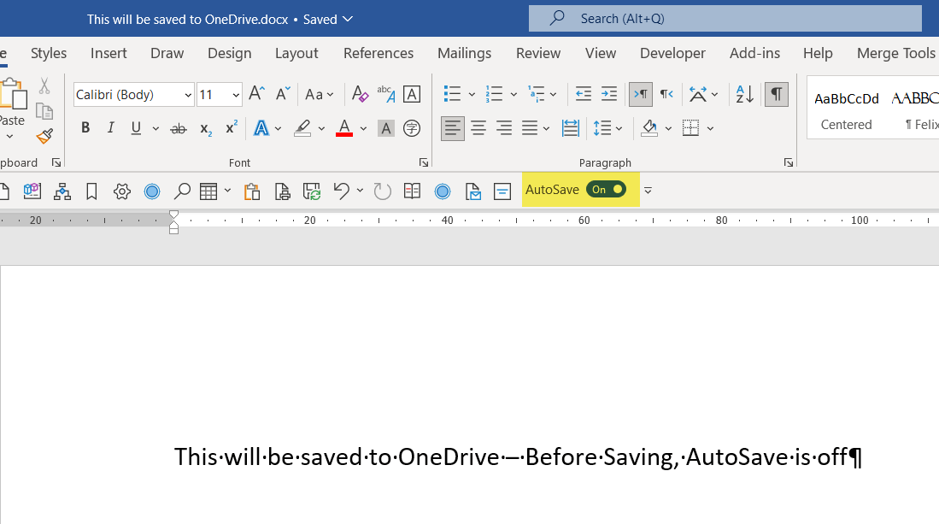Apply paragraph shading color

tap(649, 128)
